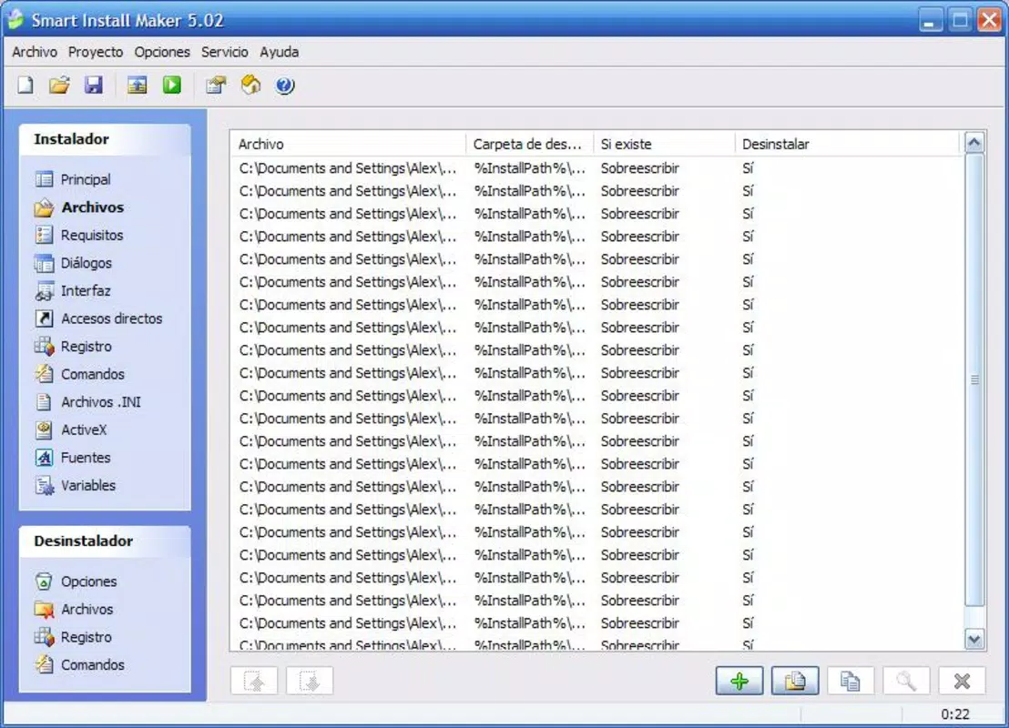This screenshot has height=728, width=1009.
Task: Open the Opciones menu in menu bar
Action: [x=162, y=52]
